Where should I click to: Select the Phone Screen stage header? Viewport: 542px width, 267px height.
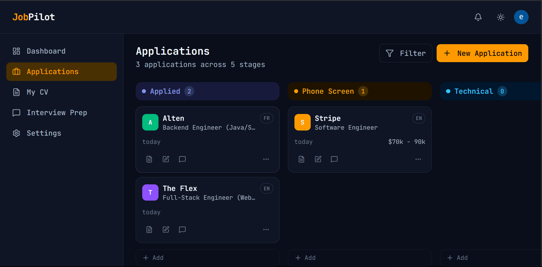coord(360,91)
